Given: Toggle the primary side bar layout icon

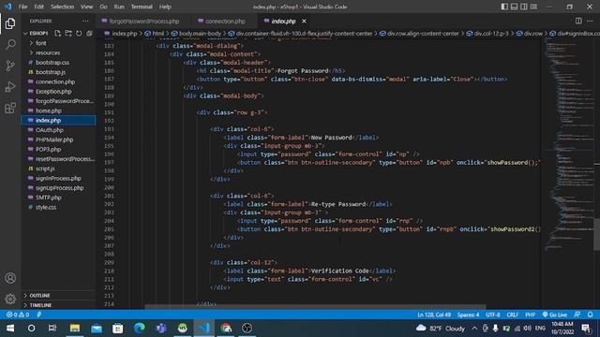Looking at the screenshot, I should click(x=504, y=7).
